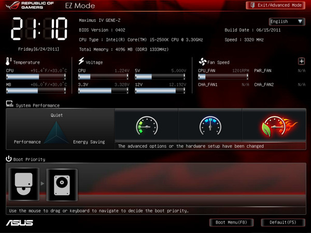Click the Republic of Gamers logo

(x=30, y=5)
